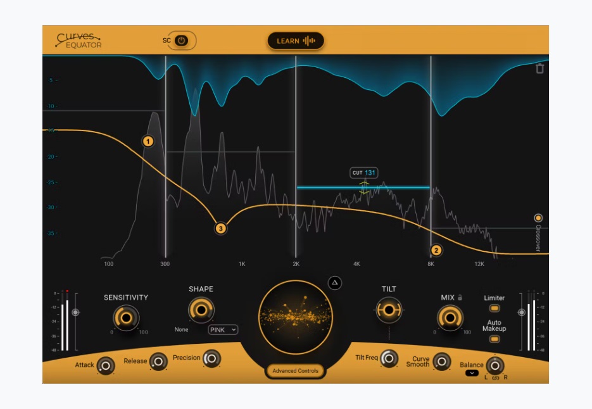Image resolution: width=592 pixels, height=409 pixels.
Task: Click the LEARN button
Action: pos(296,41)
